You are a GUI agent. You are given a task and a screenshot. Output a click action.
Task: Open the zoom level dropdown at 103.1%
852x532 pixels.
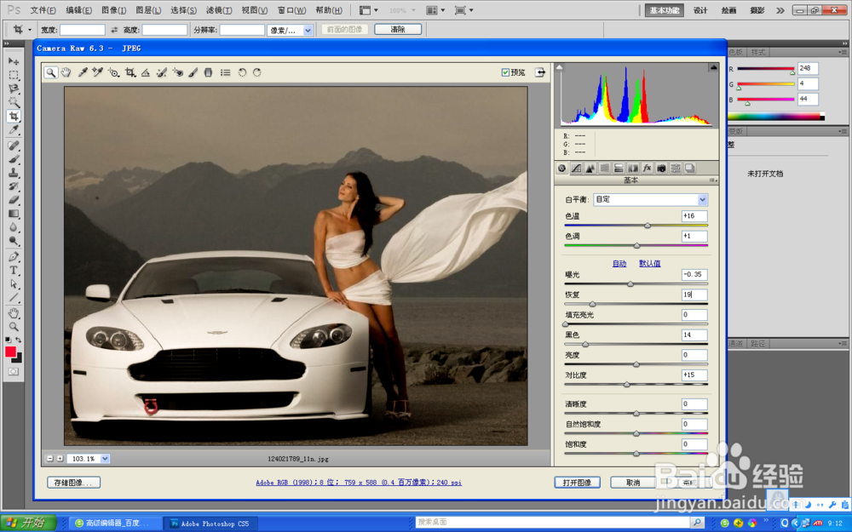click(105, 459)
